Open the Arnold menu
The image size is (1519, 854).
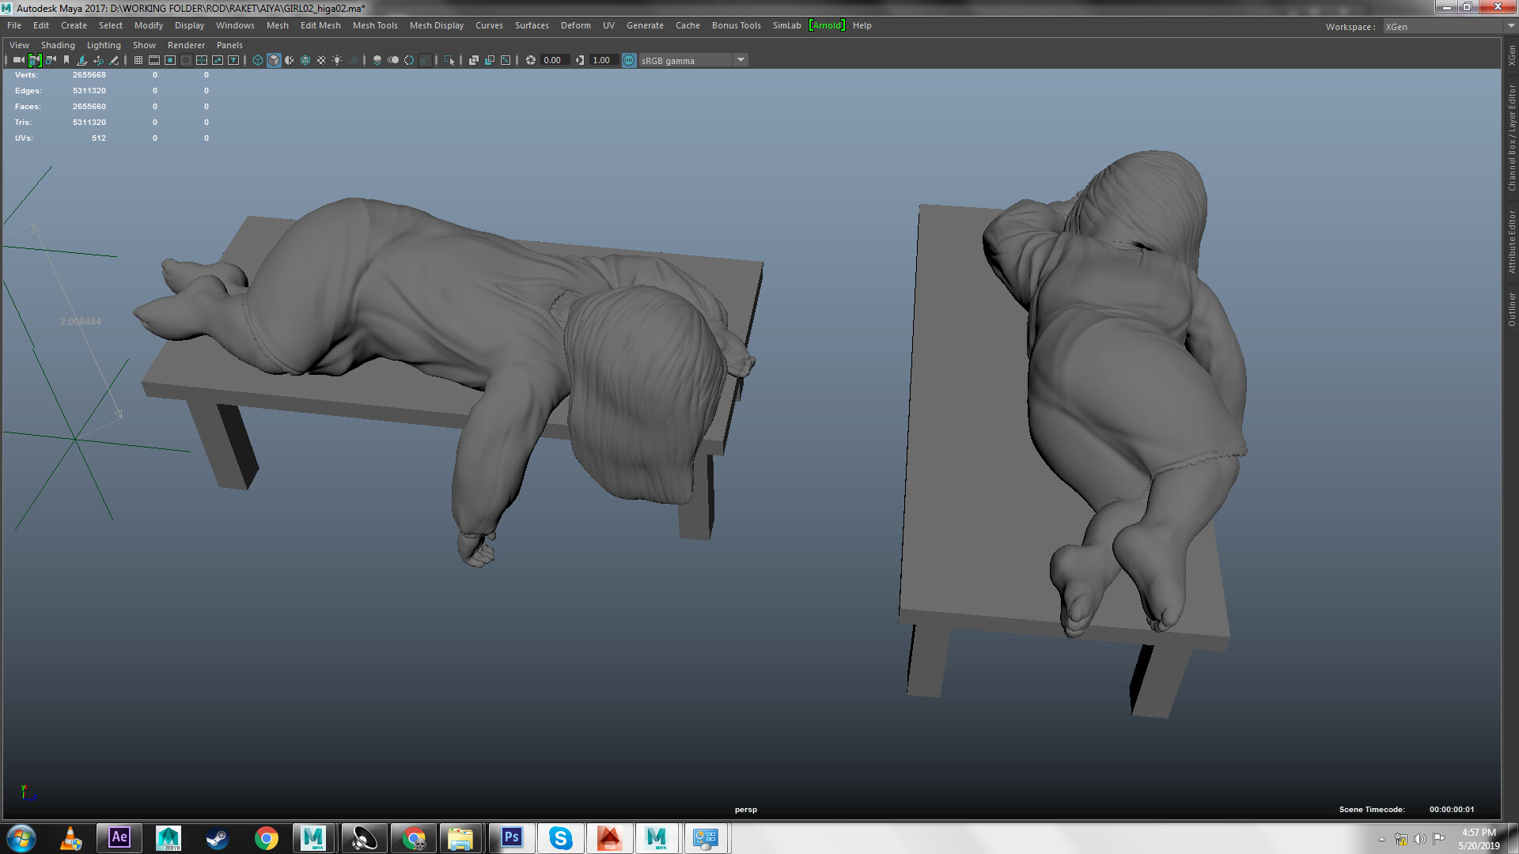pyautogui.click(x=827, y=25)
